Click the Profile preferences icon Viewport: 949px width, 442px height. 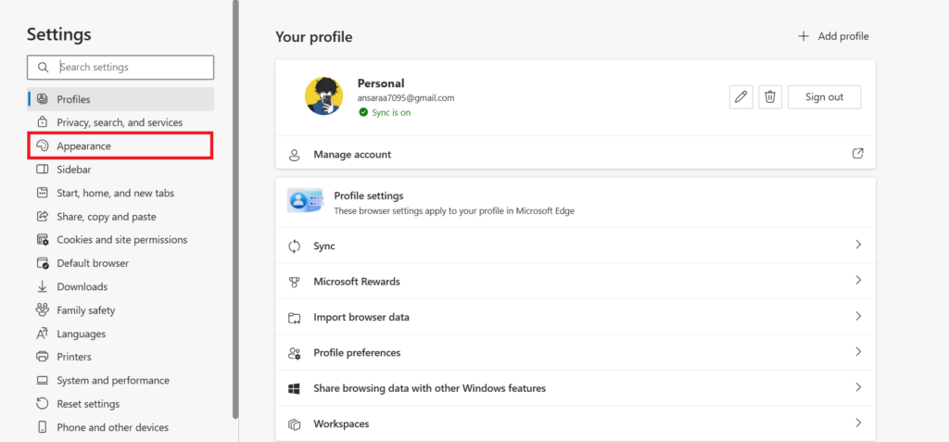coord(295,353)
